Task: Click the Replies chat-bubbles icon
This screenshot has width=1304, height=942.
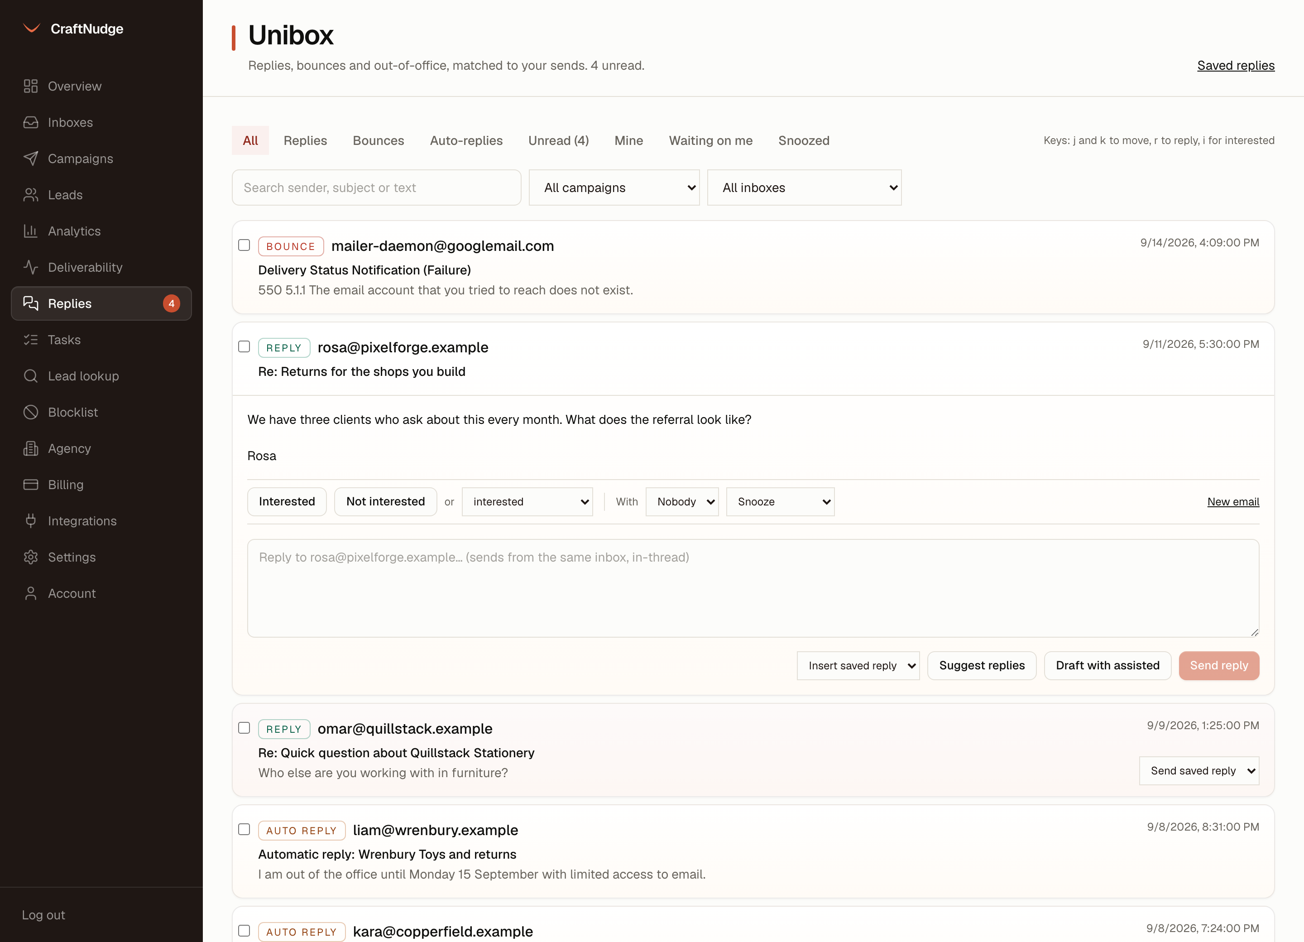Action: (x=30, y=303)
